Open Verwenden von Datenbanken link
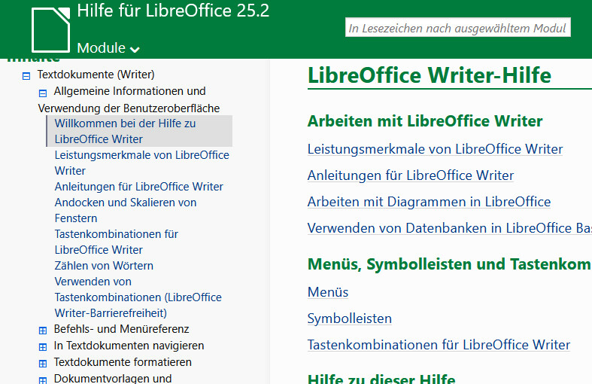592x384 pixels. pyautogui.click(x=449, y=228)
